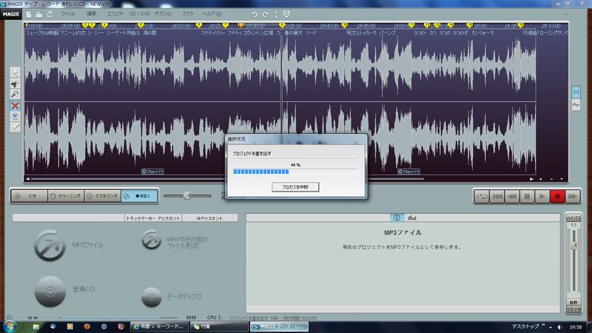Click the red X delete tool

pyautogui.click(x=15, y=106)
